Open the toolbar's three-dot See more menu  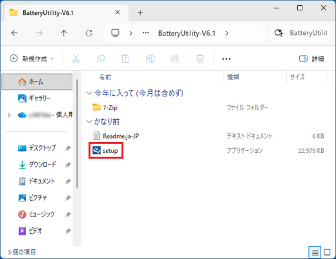point(226,59)
